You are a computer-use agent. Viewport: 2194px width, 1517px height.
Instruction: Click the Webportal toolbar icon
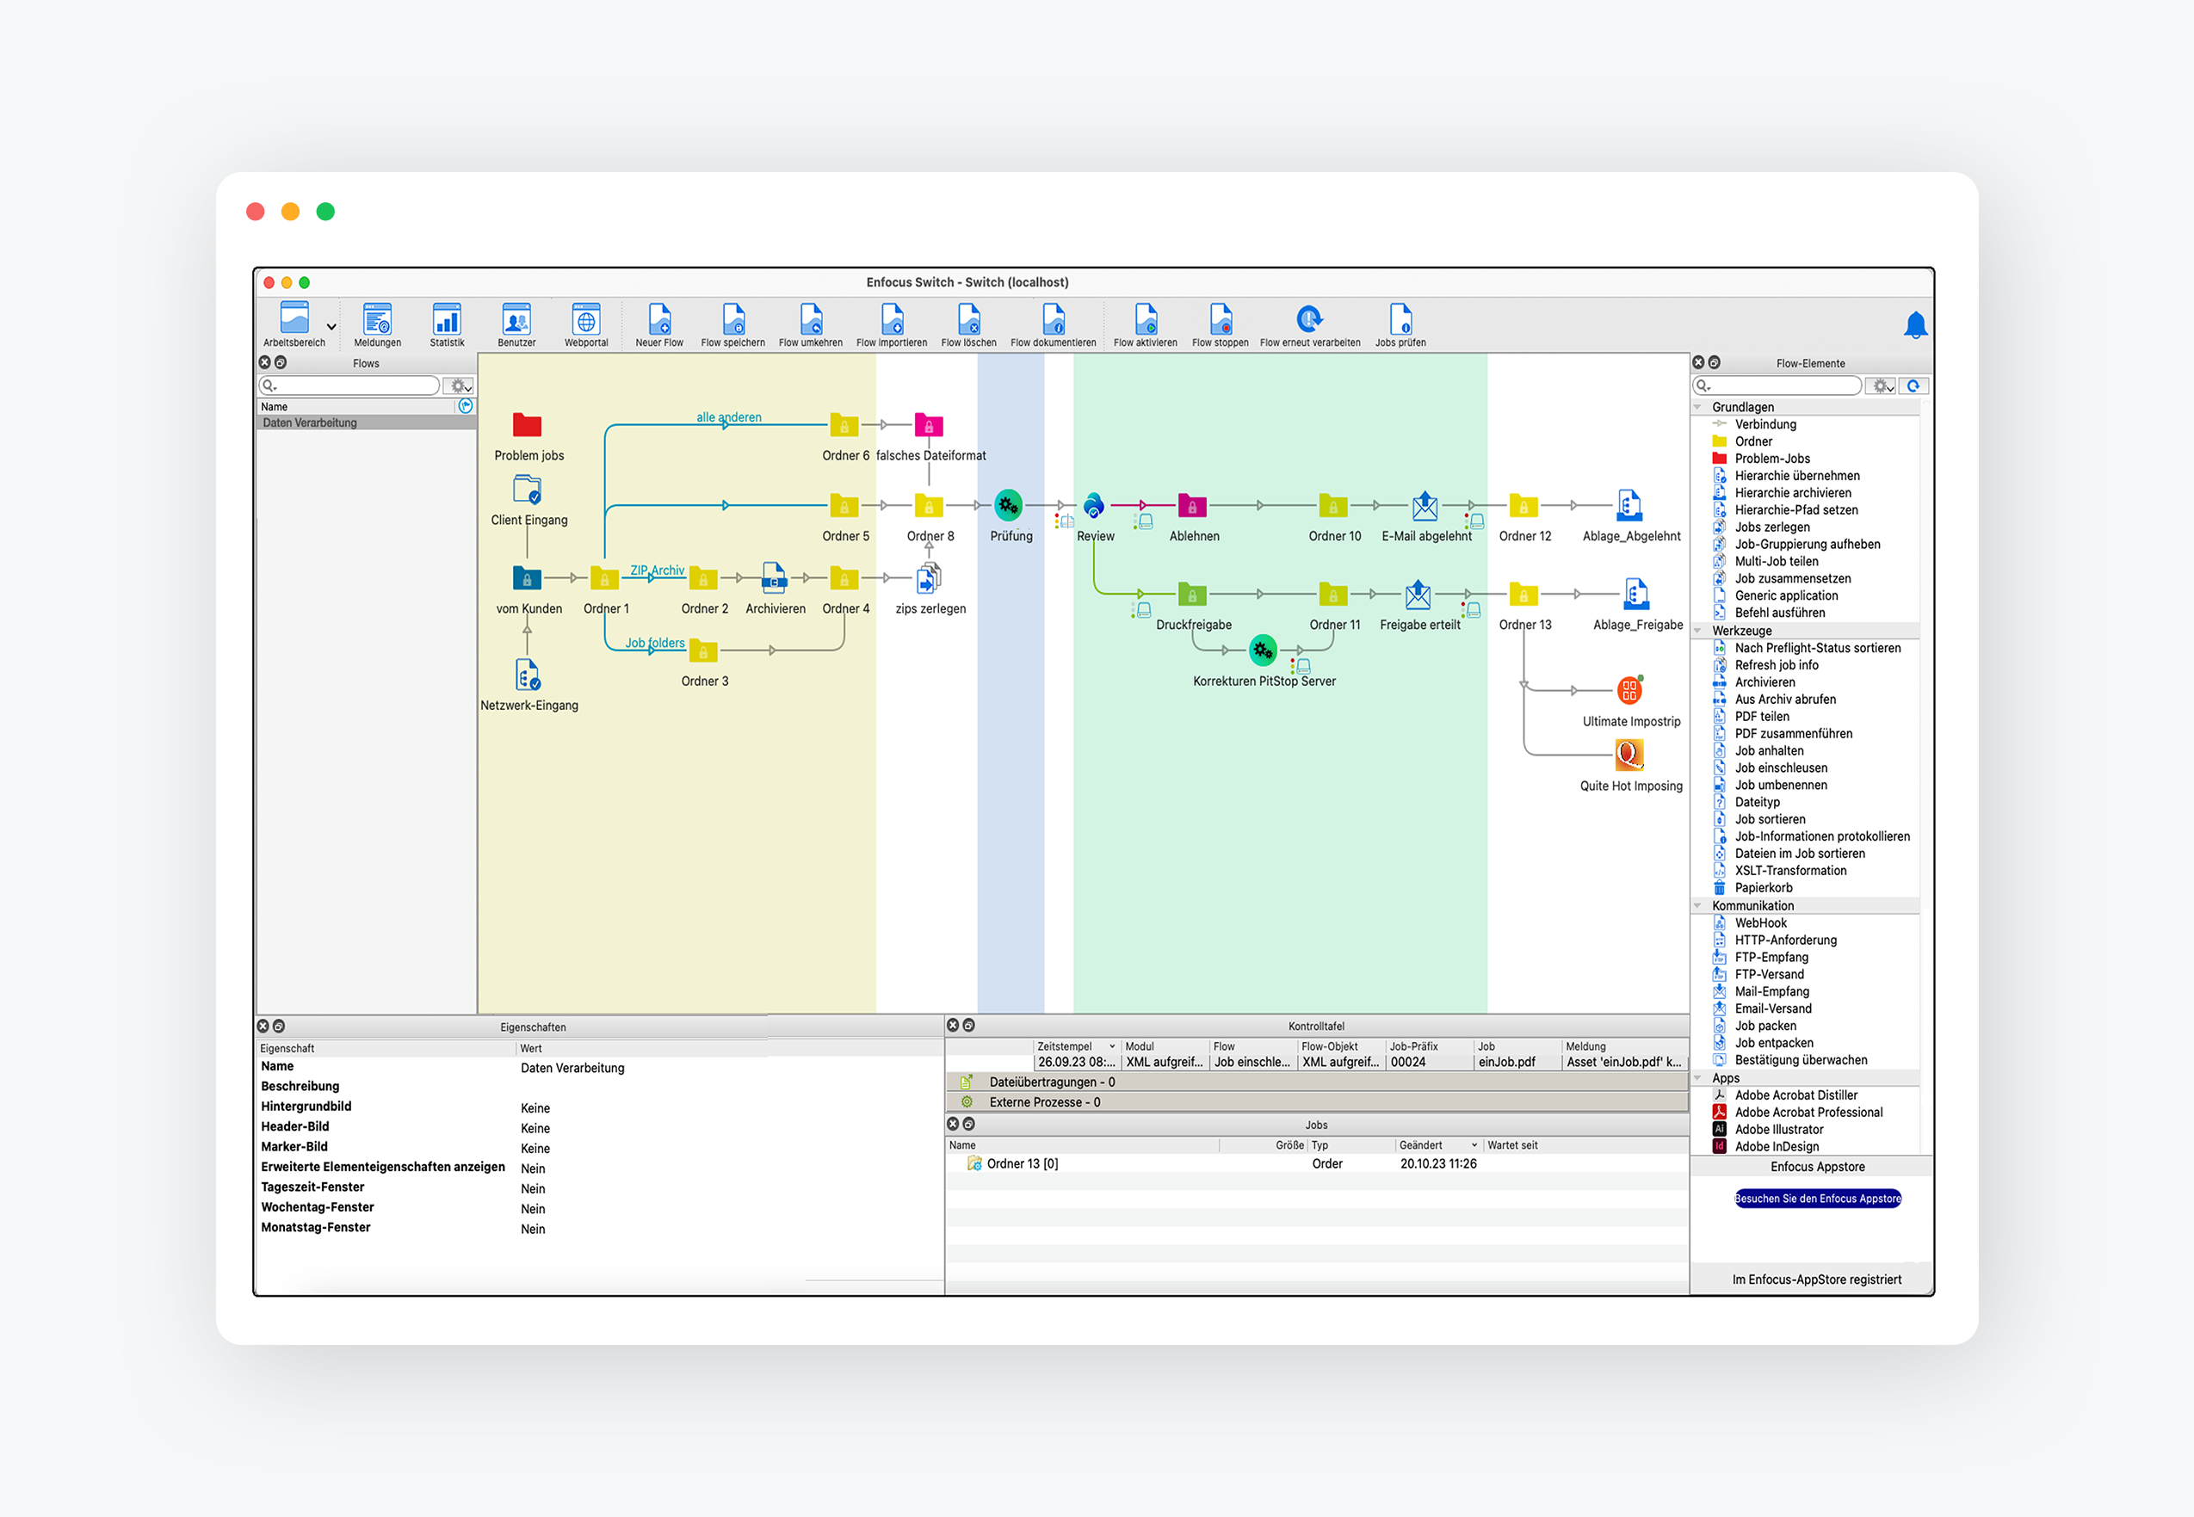[585, 320]
